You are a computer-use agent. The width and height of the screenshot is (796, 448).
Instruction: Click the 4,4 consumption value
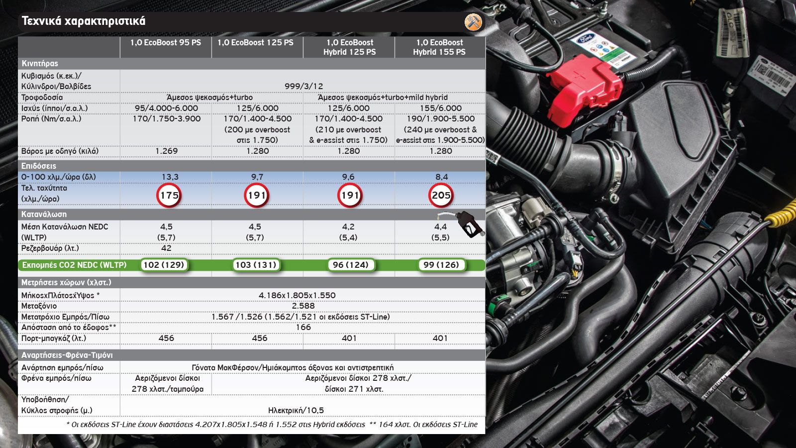click(x=440, y=226)
